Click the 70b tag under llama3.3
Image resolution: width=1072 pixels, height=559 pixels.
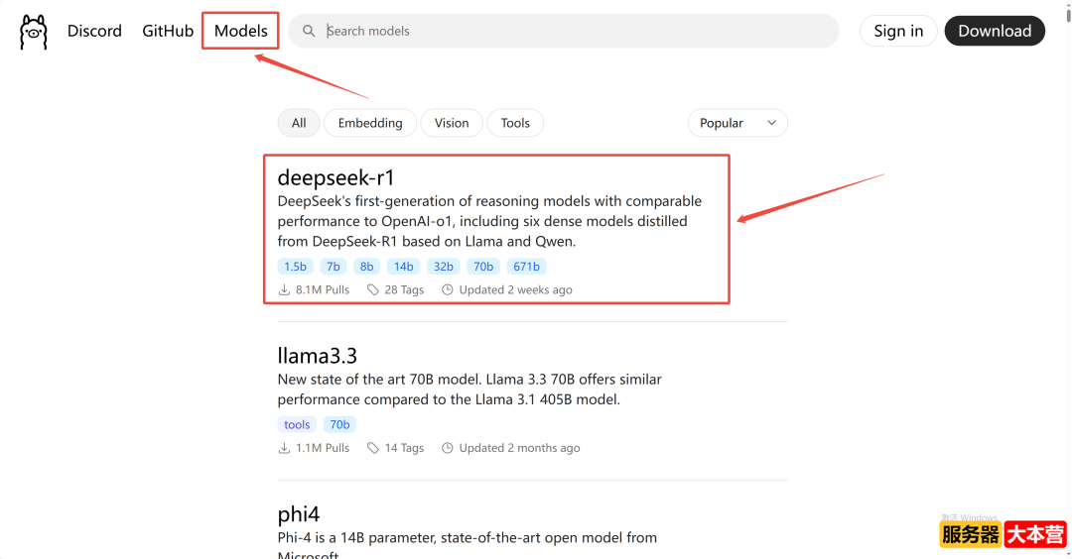339,424
